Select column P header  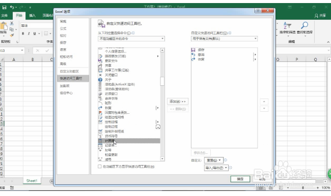pos(296,59)
